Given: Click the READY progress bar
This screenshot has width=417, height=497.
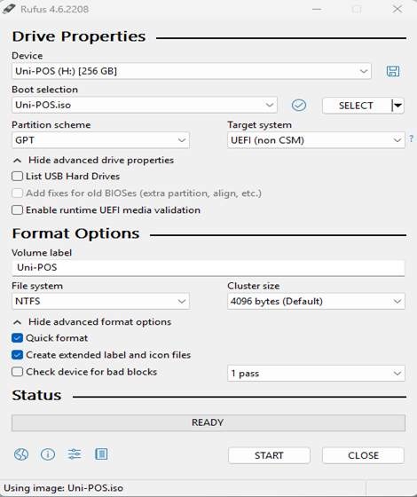Looking at the screenshot, I should [x=208, y=422].
